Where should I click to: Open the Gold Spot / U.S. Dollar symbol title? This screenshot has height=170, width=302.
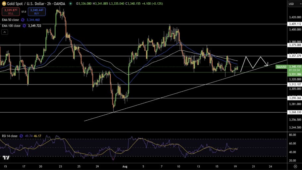click(36, 4)
